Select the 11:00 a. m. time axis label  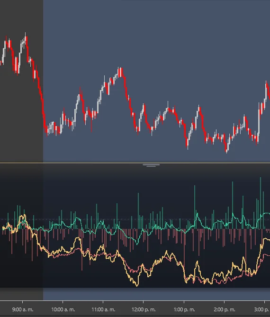pyautogui.click(x=103, y=309)
